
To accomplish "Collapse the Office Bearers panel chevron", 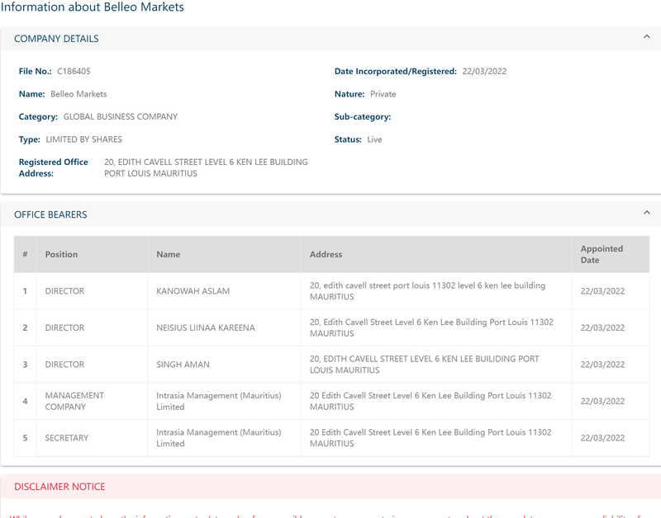I will tap(647, 213).
